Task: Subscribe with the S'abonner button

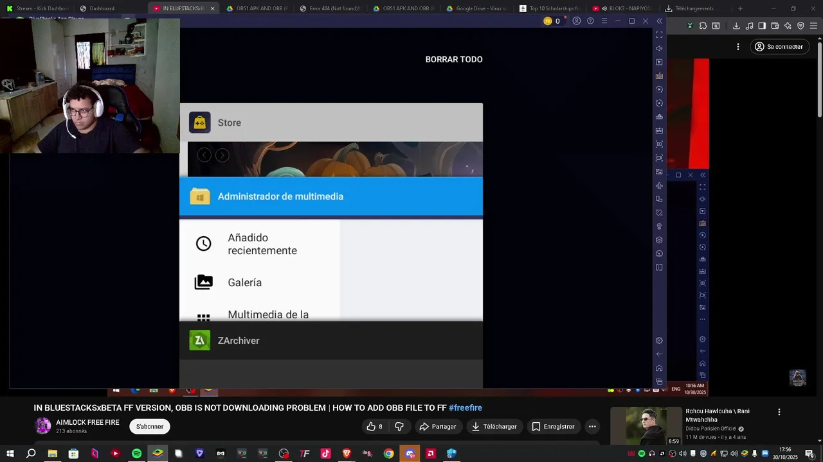Action: point(150,427)
